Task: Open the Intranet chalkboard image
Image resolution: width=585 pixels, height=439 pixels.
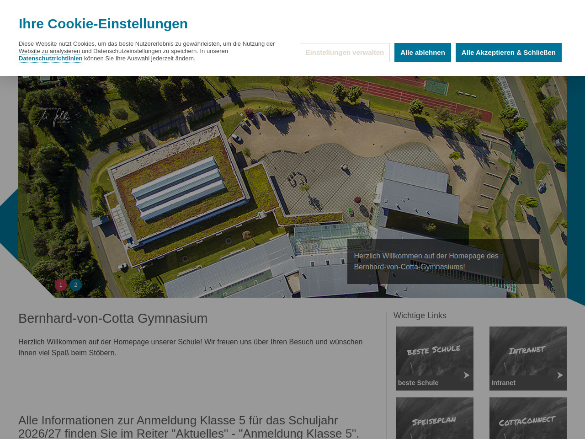Action: coord(528,350)
